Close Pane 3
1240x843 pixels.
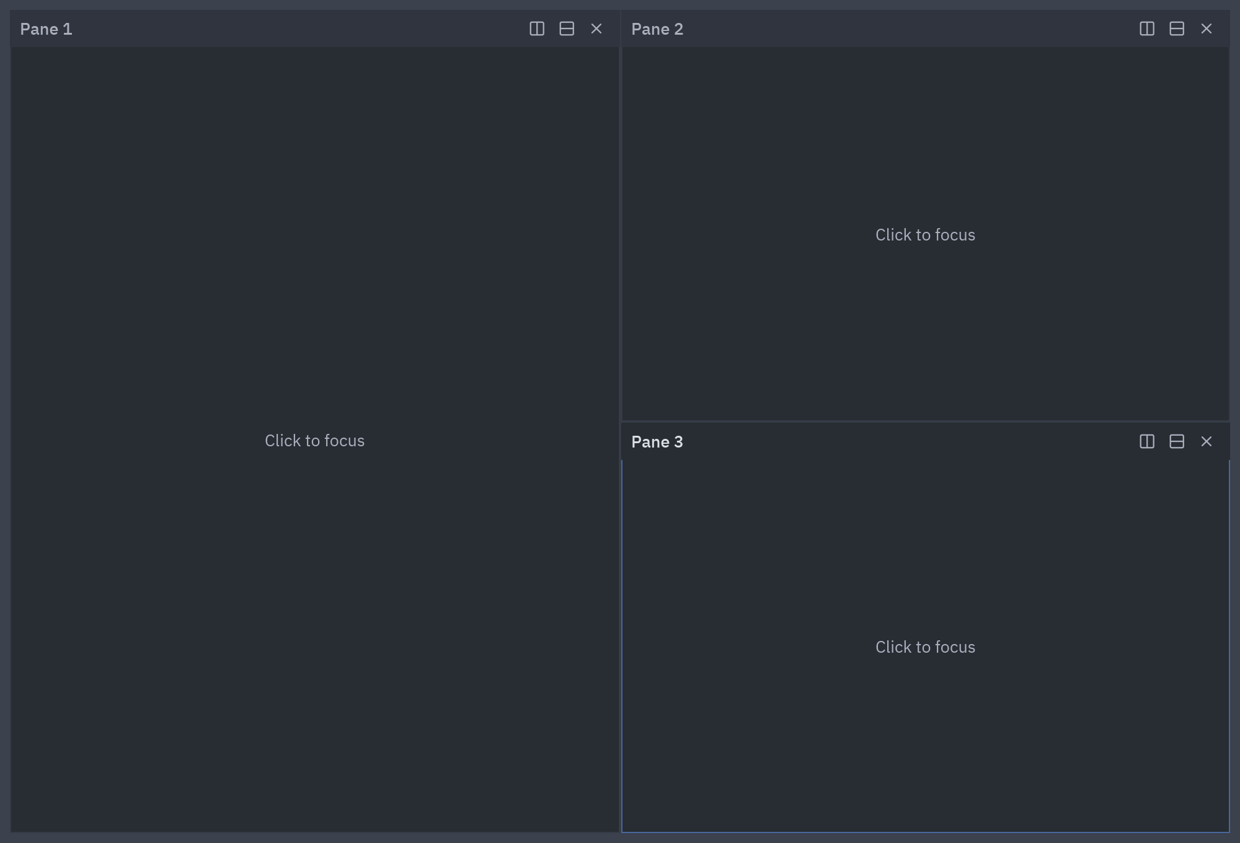[1207, 441]
